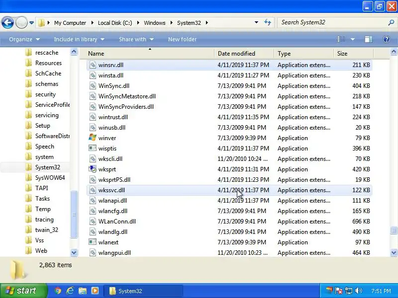
Task: Select System32 in the folder tree
Action: pyautogui.click(x=47, y=167)
